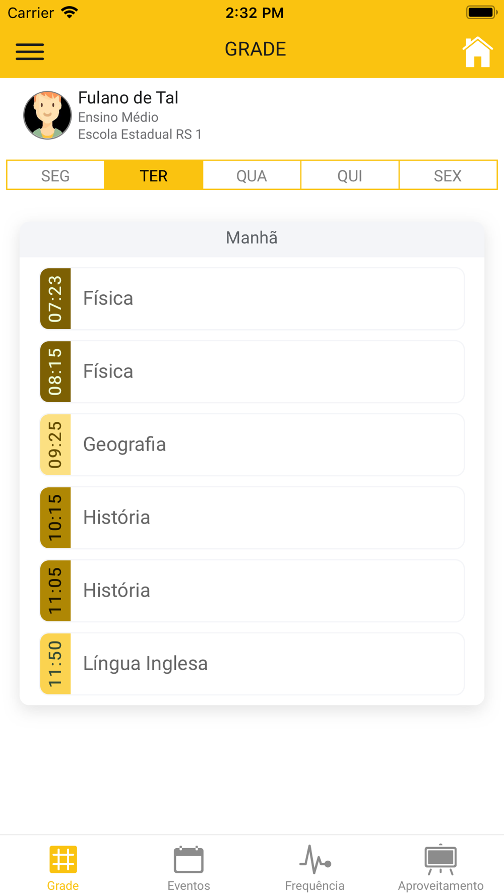Show the QUI day schedule

pyautogui.click(x=350, y=175)
